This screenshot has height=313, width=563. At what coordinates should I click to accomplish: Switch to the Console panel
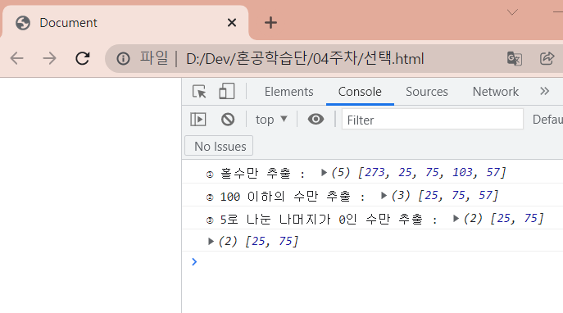[x=360, y=92]
